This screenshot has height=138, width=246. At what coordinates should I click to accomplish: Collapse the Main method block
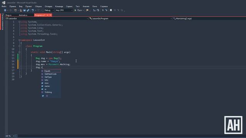point(20,52)
